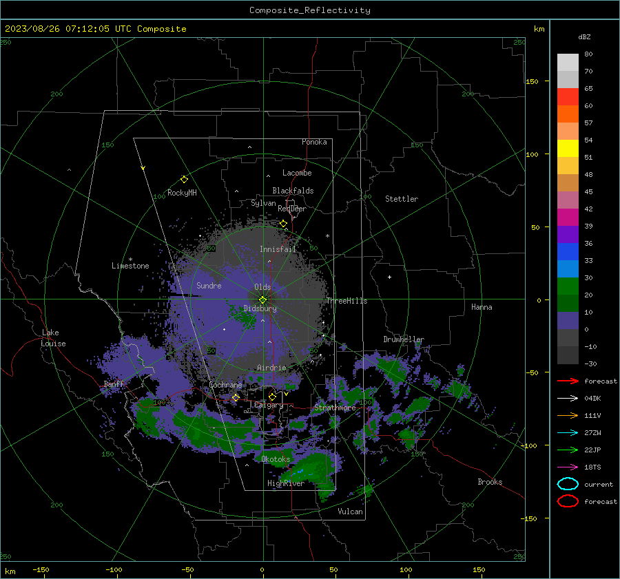Click the Okotoks label
620x579 pixels.
point(276,459)
